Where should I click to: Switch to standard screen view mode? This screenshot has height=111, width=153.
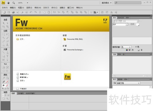tap(3, 95)
